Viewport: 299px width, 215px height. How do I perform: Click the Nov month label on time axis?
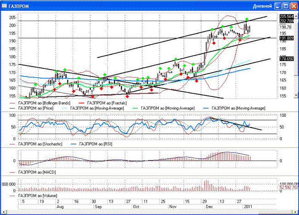click(x=173, y=207)
